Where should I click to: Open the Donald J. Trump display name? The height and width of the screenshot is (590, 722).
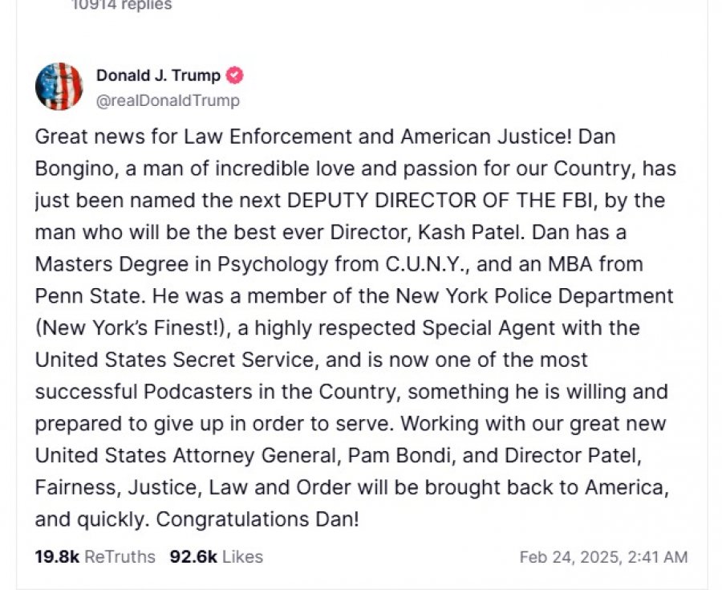158,76
